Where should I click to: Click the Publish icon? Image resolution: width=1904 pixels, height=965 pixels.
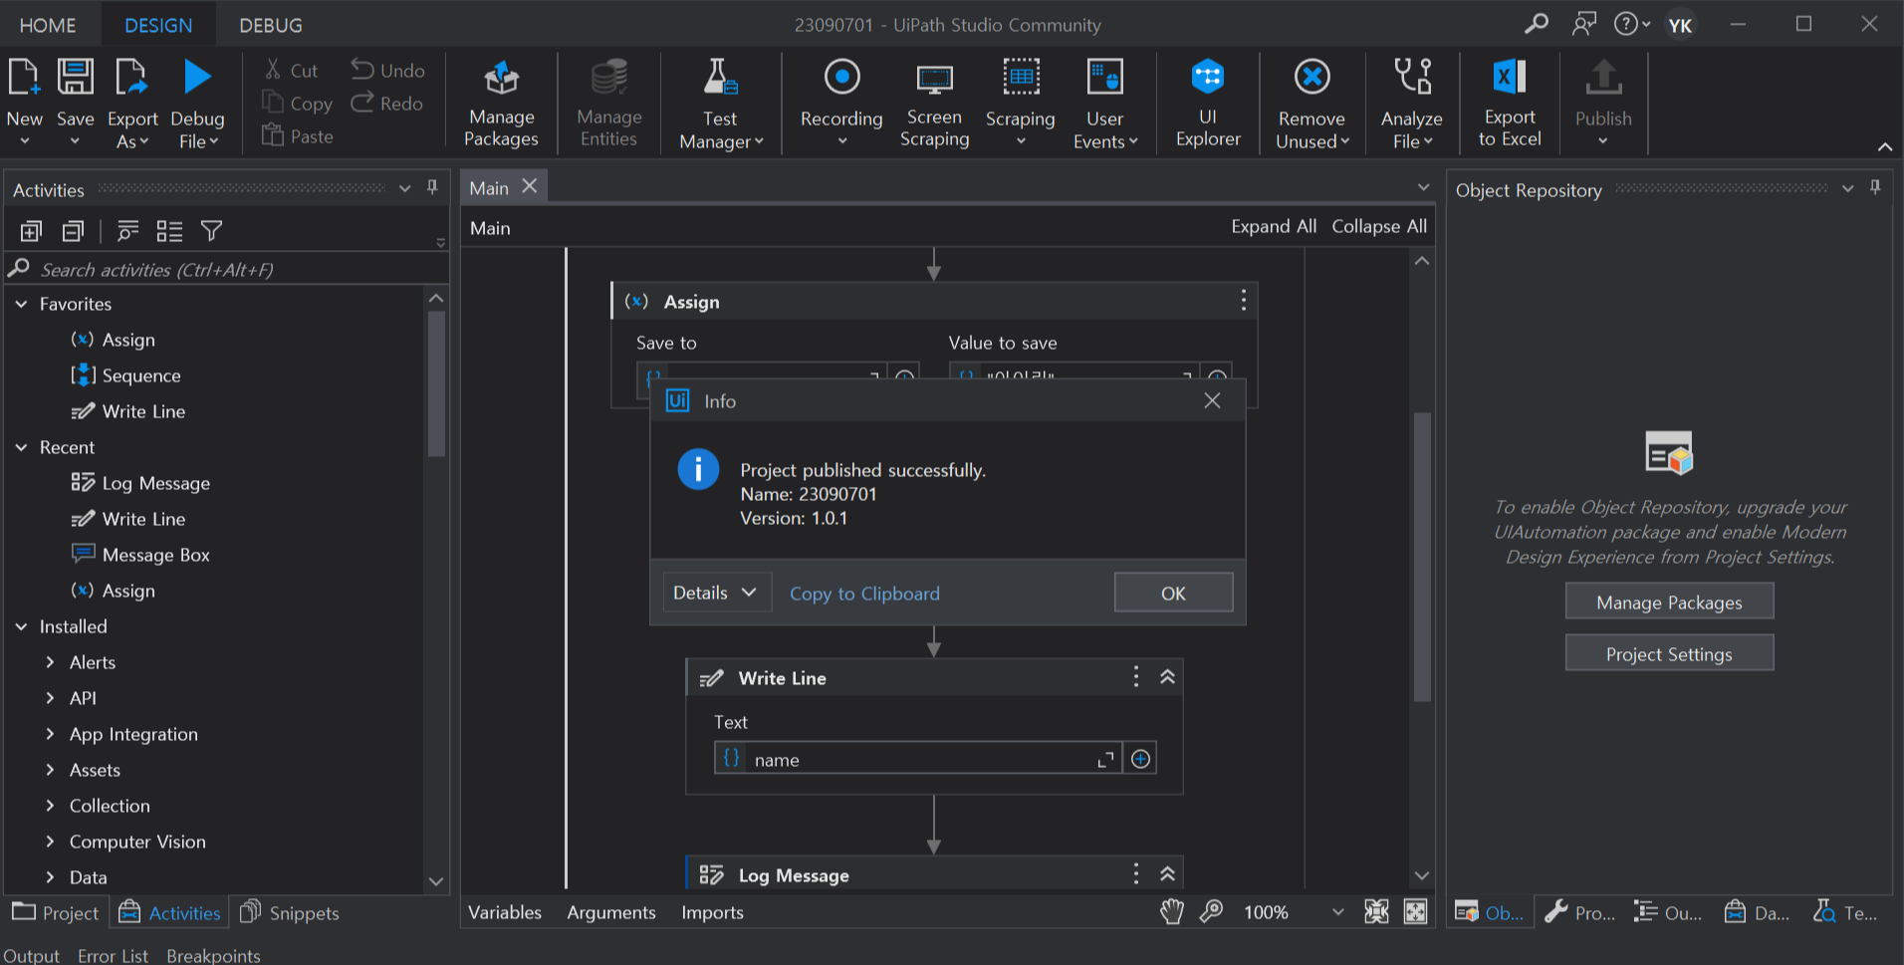pos(1603,77)
